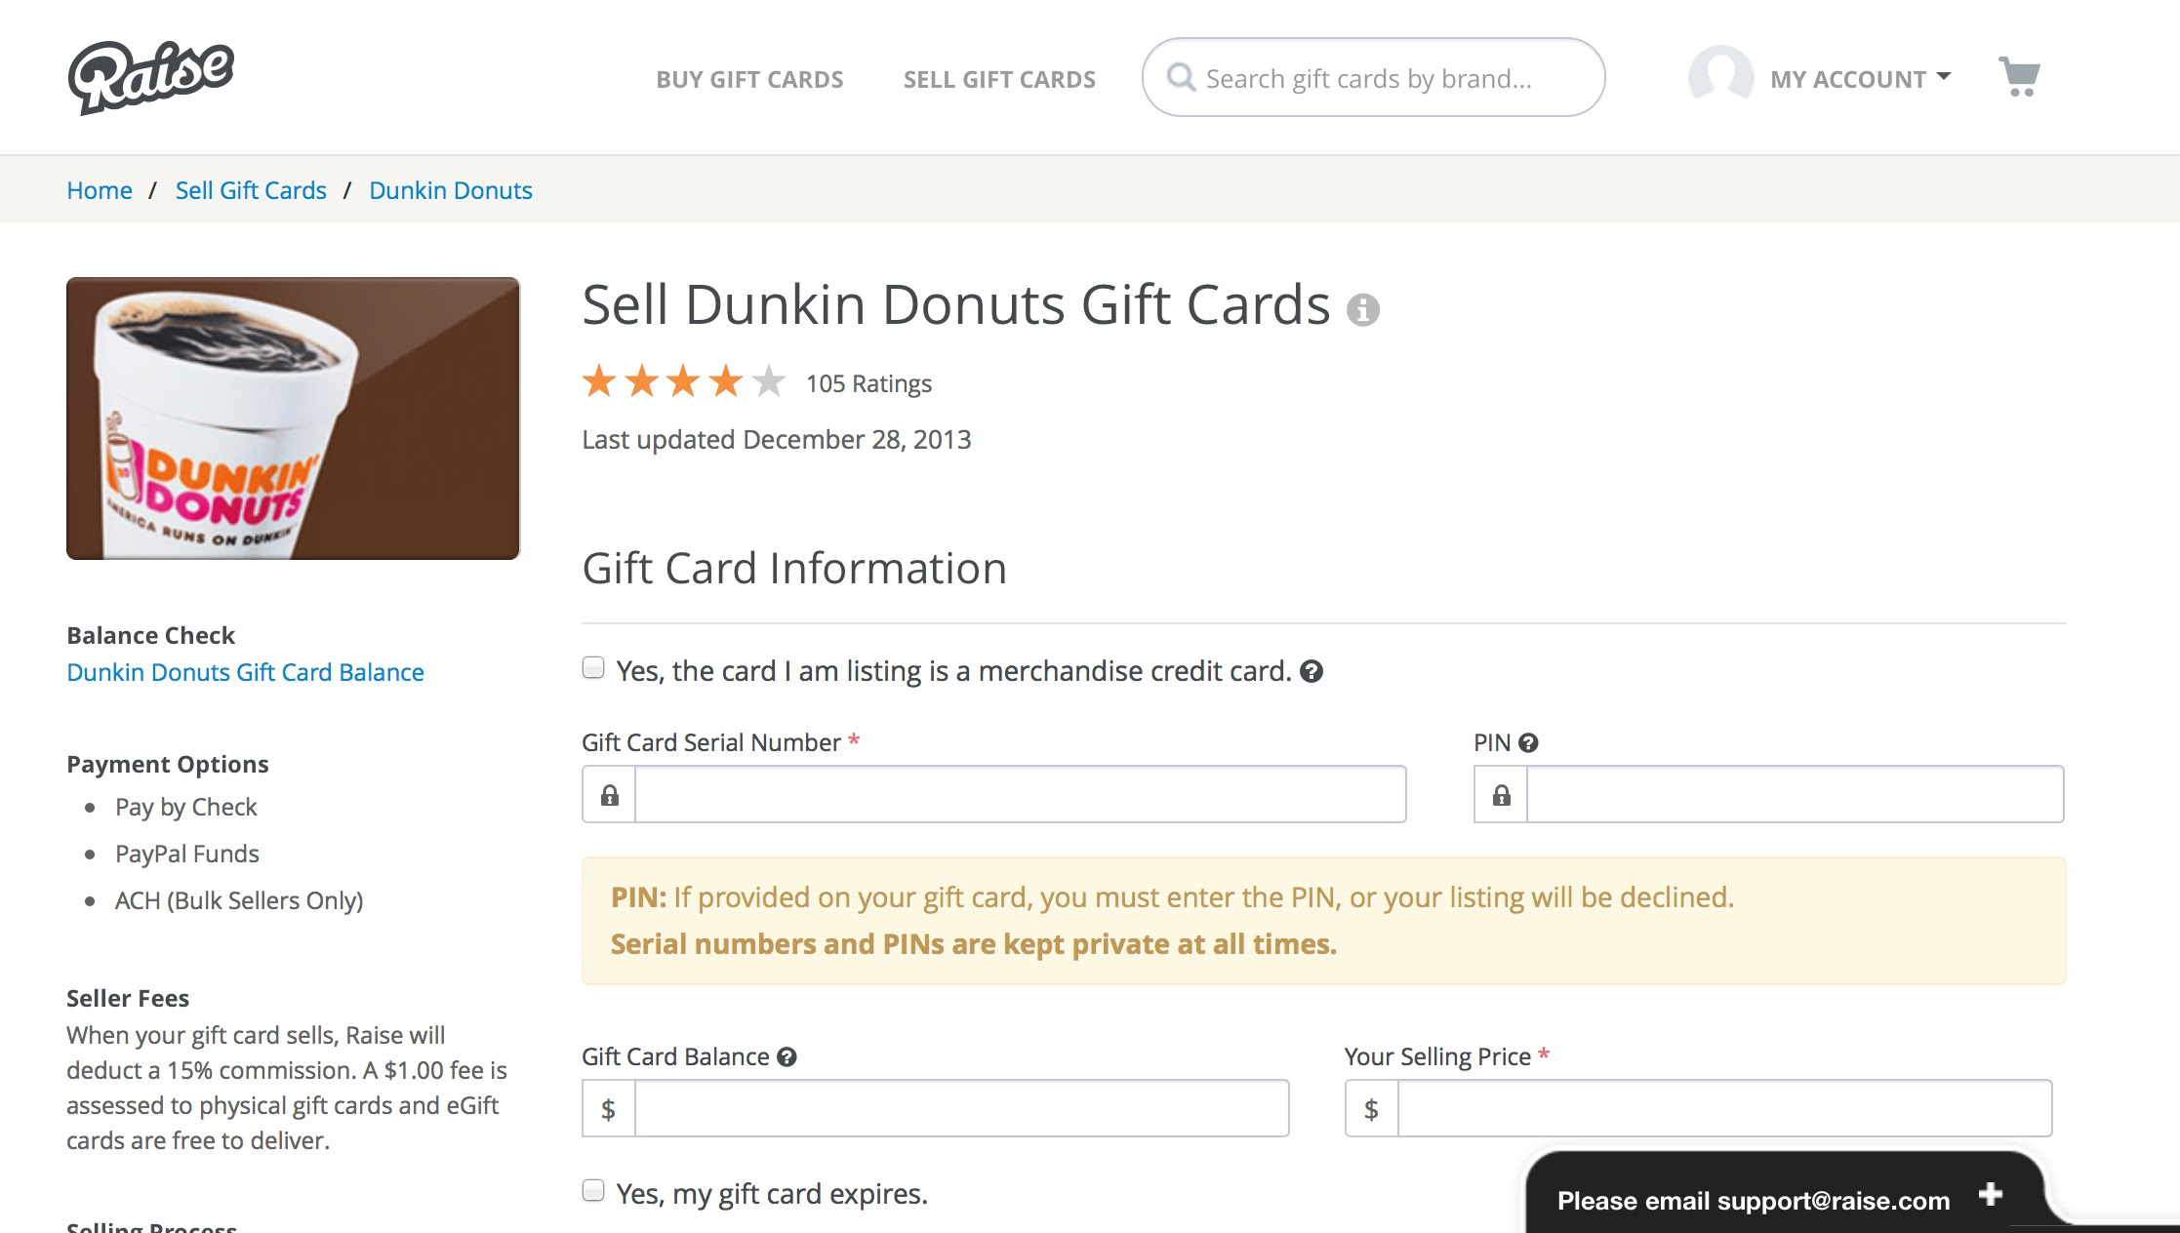Click the Gift Card Balance help icon
Viewport: 2180px width, 1233px height.
pos(787,1057)
